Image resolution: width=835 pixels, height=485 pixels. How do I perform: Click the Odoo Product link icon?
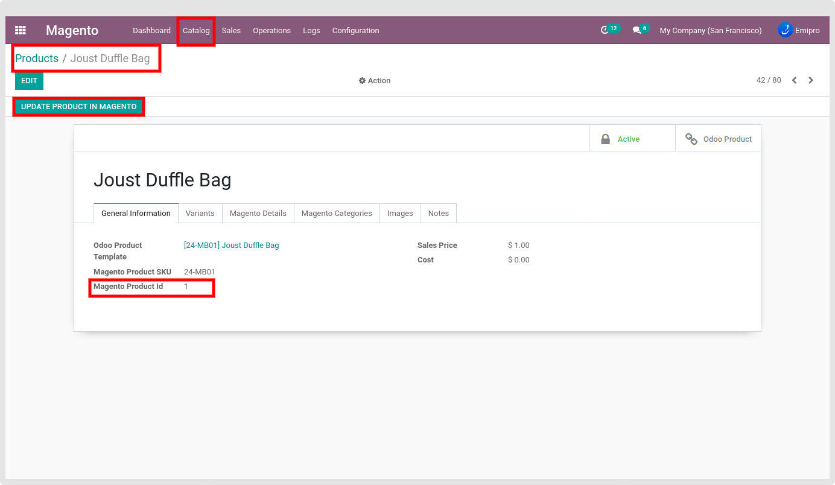coord(691,139)
